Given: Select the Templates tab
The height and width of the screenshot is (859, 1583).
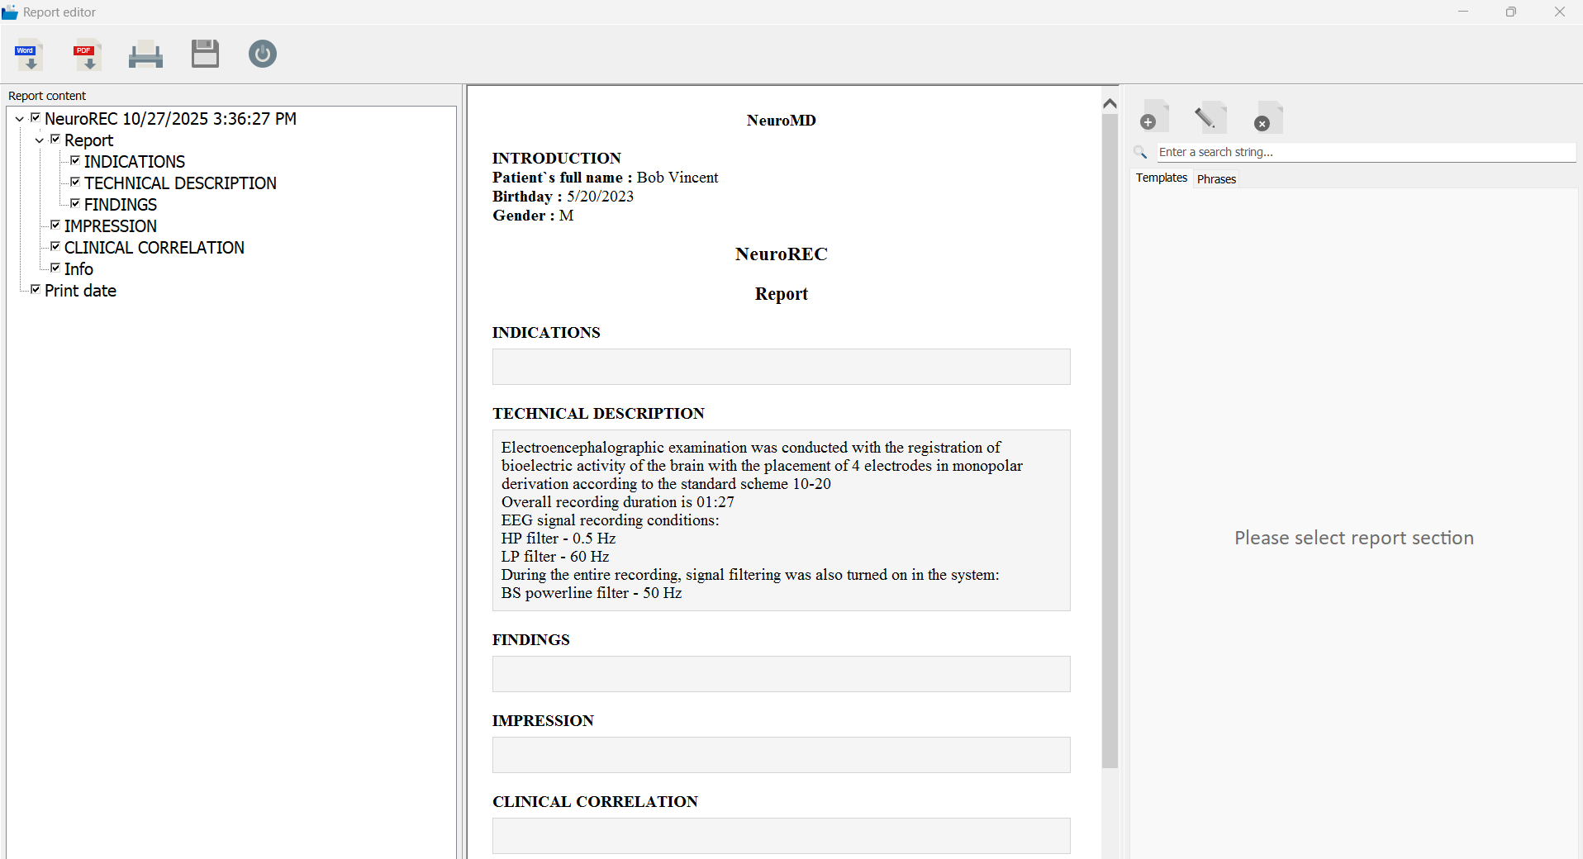Looking at the screenshot, I should pos(1161,178).
